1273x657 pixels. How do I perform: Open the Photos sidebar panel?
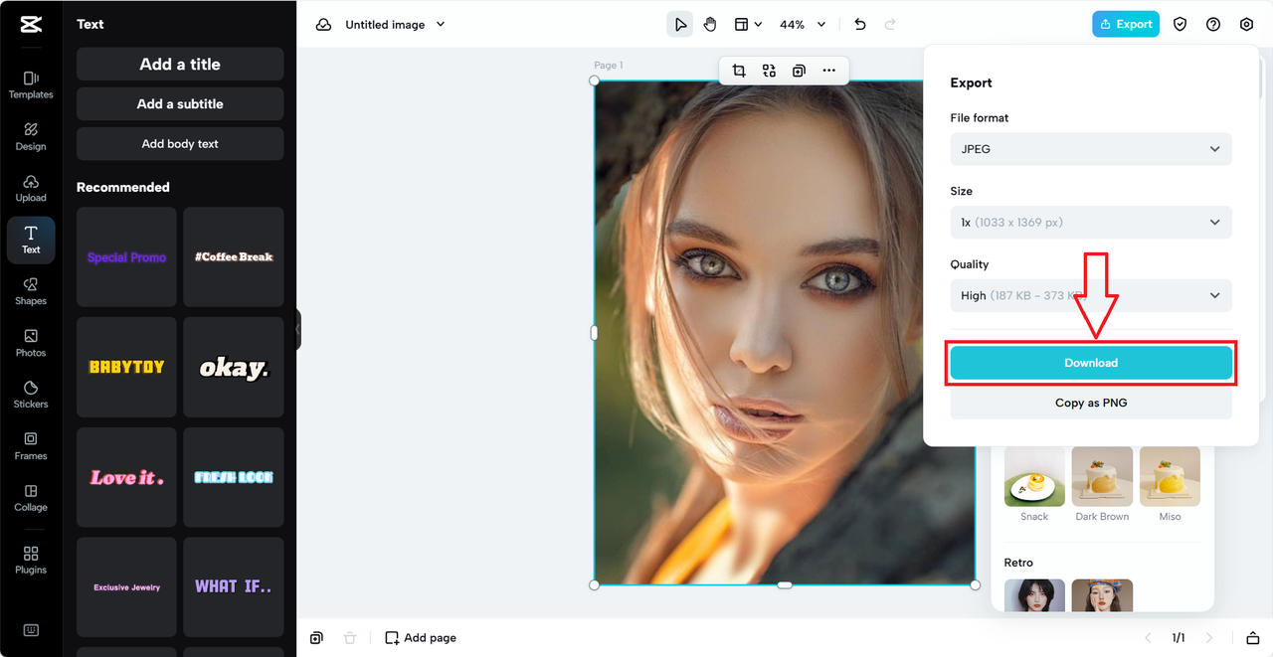click(31, 343)
